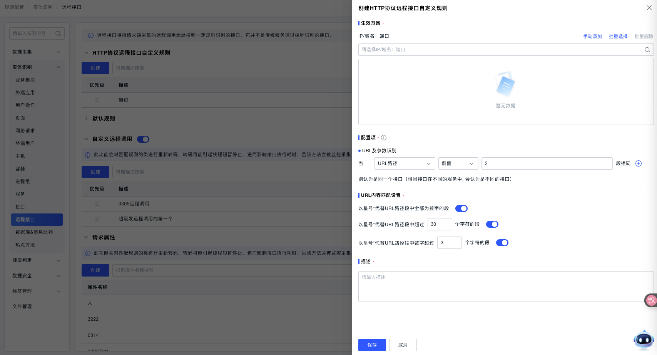Viewport: 657px width, 355px height.
Task: Select 数据库&消息队列 in sidebar
Action: click(34, 232)
